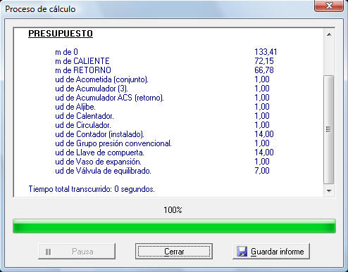Select the 'm de RETORNO' row
Screen dimensions: 348x272
[x=164, y=70]
